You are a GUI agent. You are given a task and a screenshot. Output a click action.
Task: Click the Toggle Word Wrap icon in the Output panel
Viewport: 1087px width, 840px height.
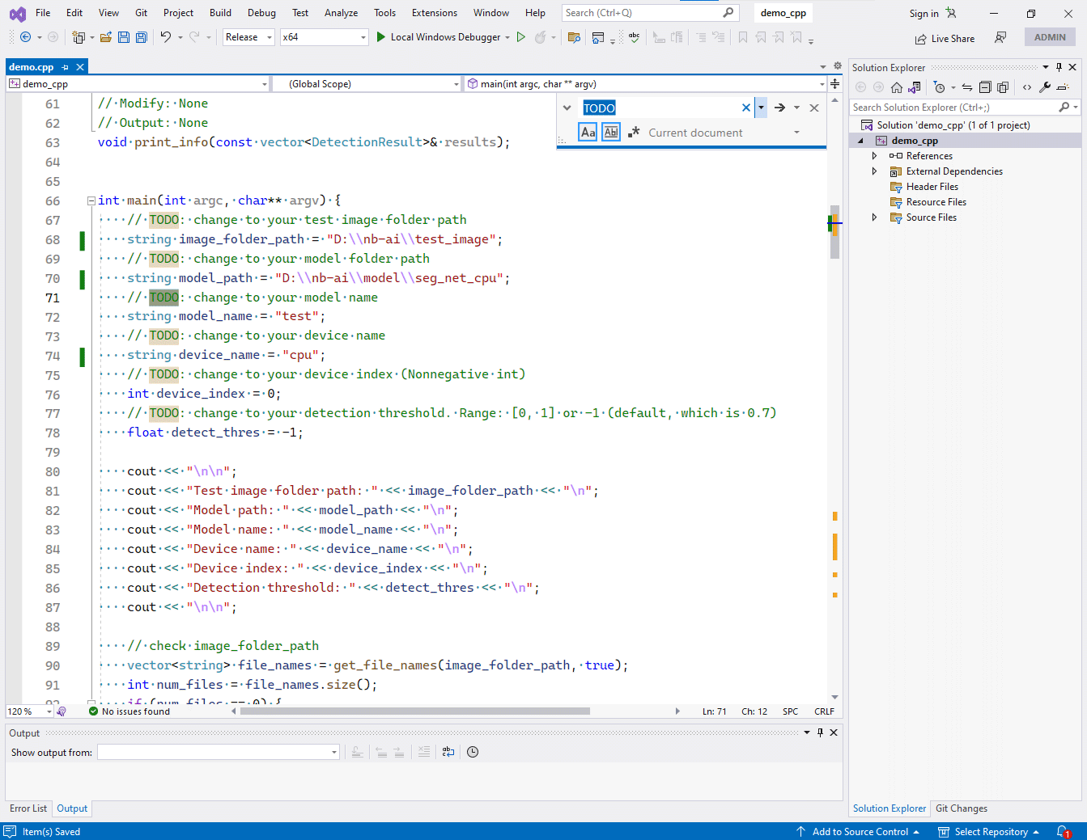448,752
